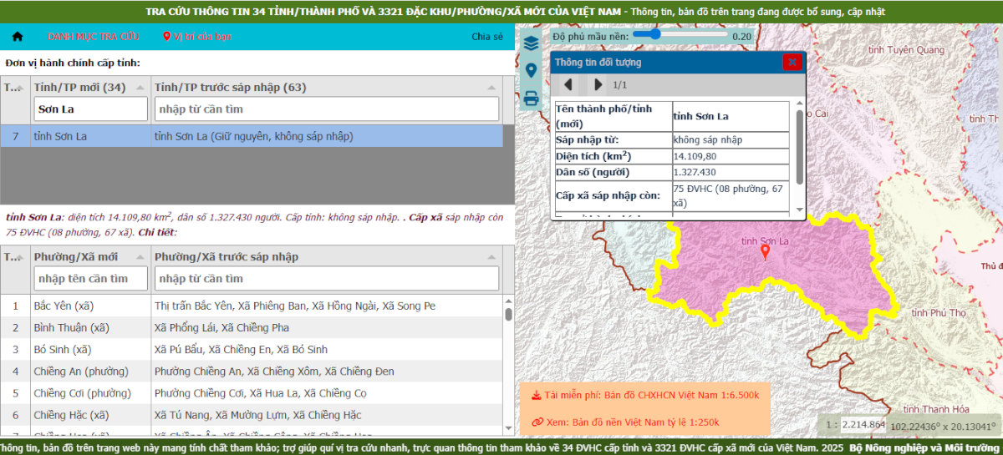Close the Thông tin đối tượng popup
Screen dimensions: 1003x455
click(x=792, y=63)
